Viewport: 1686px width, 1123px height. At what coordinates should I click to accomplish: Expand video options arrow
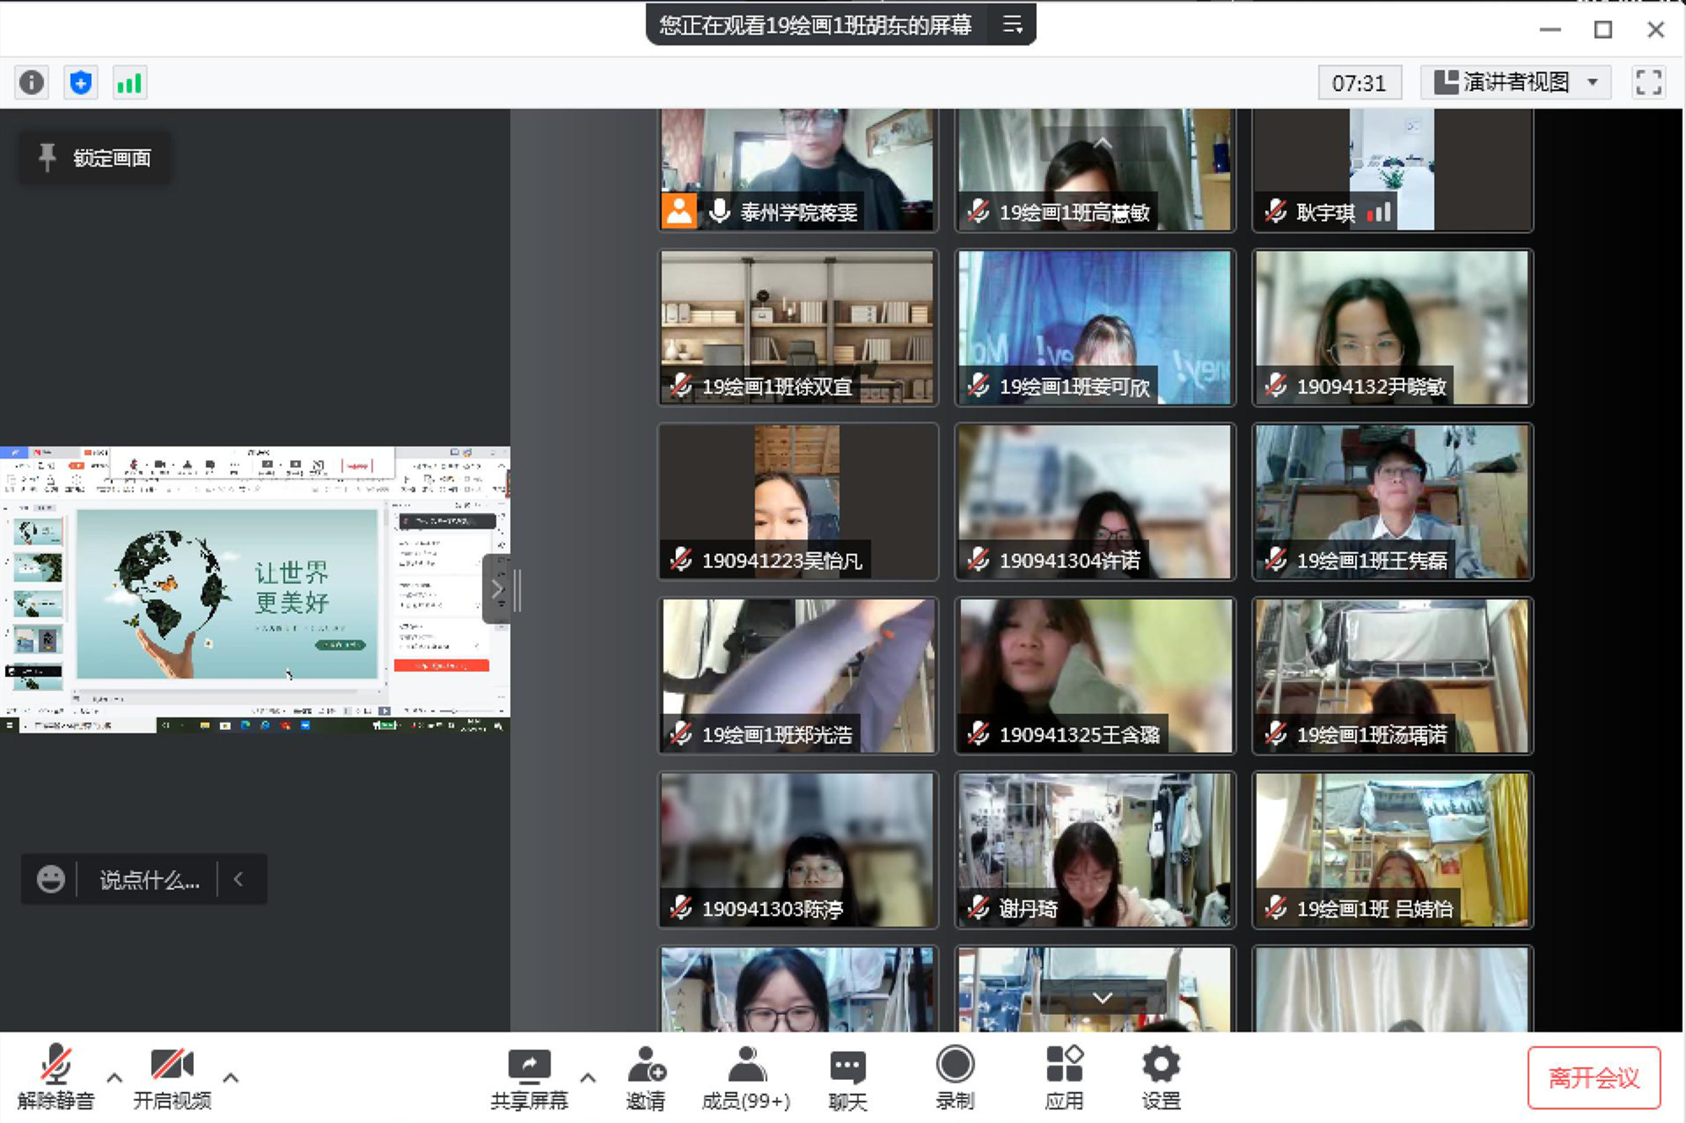230,1077
